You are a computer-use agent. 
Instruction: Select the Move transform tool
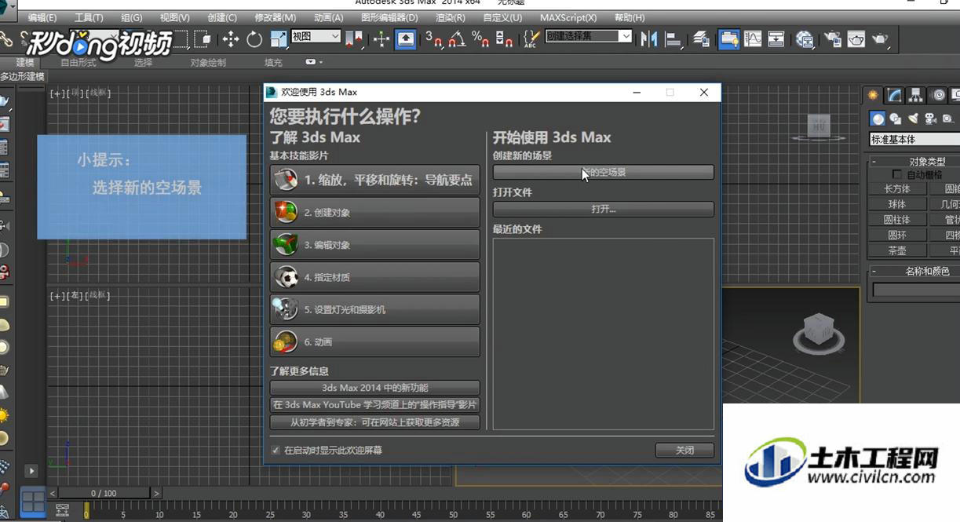(231, 38)
